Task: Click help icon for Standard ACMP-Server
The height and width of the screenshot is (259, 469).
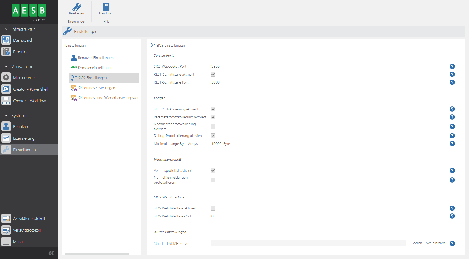Action: pos(452,243)
